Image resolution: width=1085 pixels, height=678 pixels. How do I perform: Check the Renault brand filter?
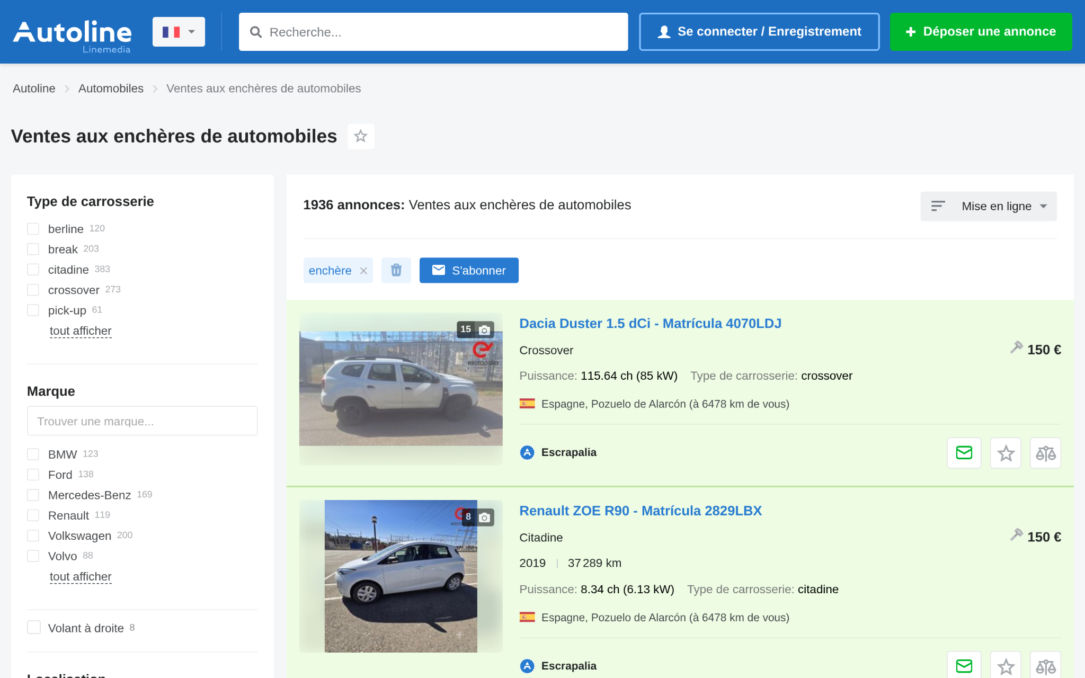pos(33,515)
